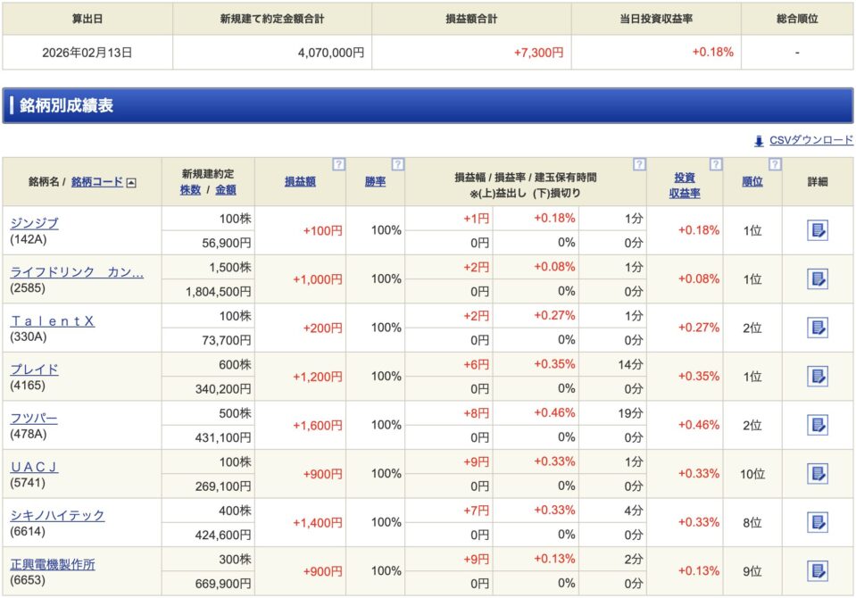Viewport: 856px width, 598px height.
Task: Open the シキノハイテック stock link
Action: 57,515
